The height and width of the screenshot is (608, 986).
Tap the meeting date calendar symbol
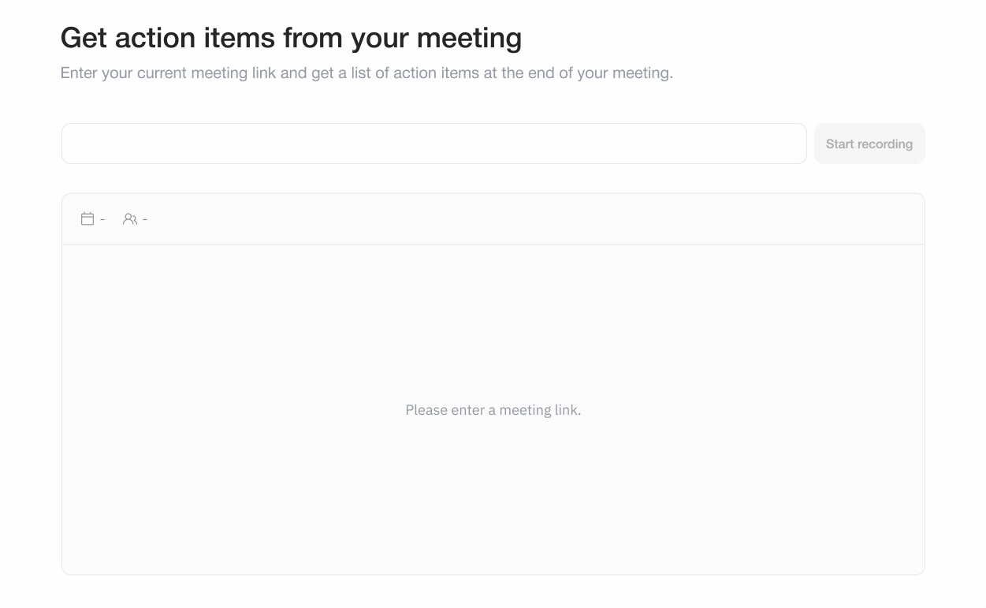[87, 218]
